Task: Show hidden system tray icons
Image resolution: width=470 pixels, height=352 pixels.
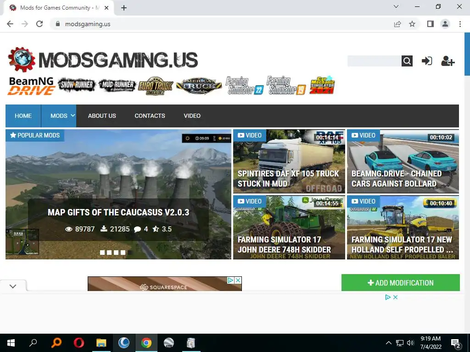Action: coord(388,343)
